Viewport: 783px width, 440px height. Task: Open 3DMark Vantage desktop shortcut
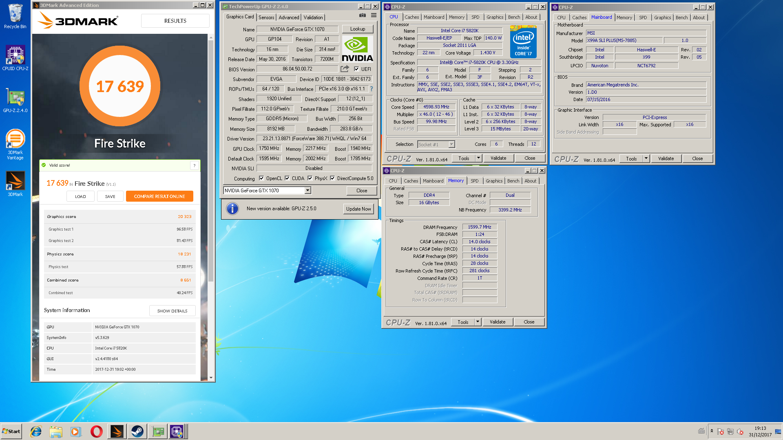pyautogui.click(x=15, y=144)
